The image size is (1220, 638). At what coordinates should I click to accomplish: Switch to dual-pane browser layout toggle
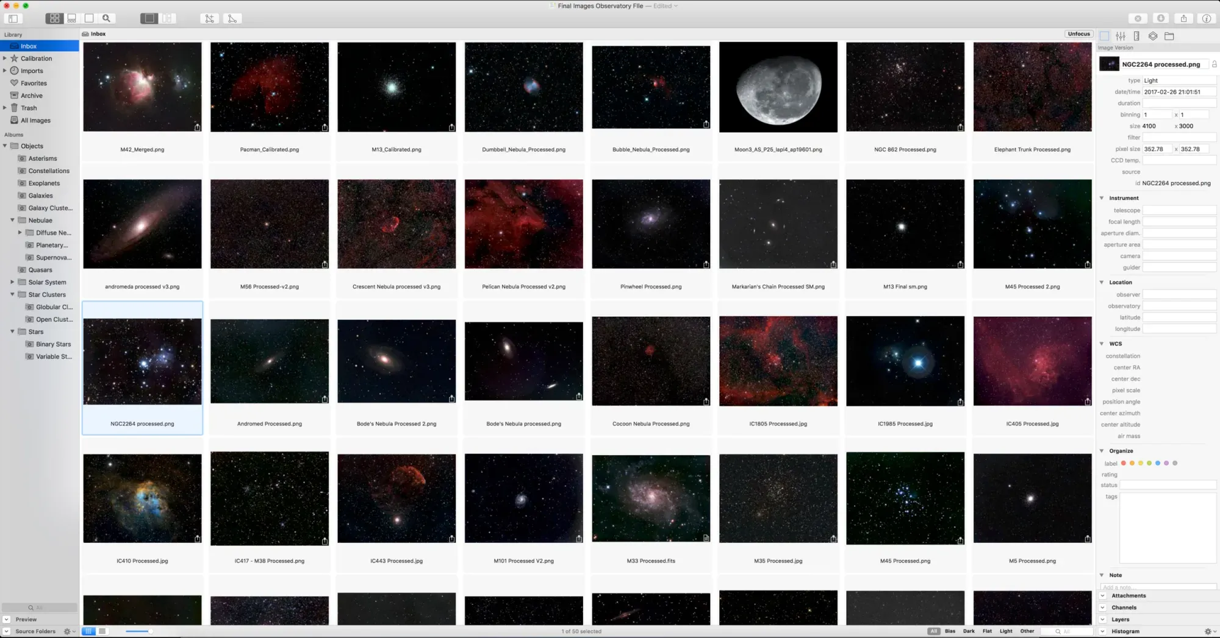click(x=167, y=18)
